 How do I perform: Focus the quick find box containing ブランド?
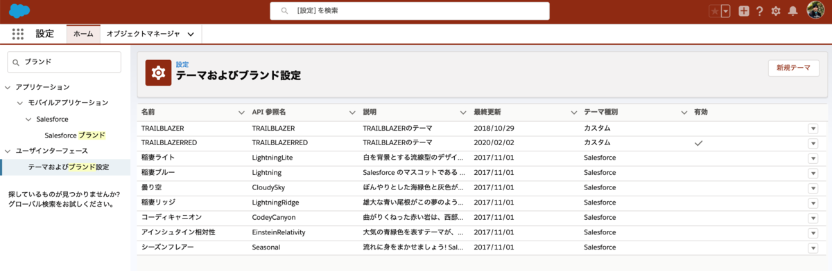pos(64,62)
